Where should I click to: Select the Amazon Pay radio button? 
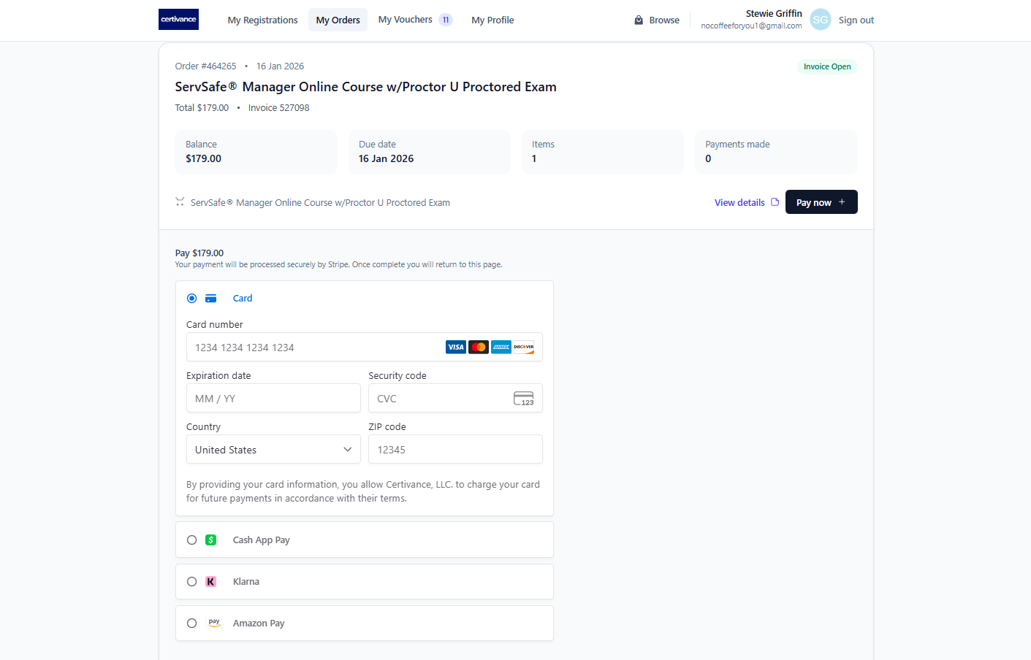[192, 623]
